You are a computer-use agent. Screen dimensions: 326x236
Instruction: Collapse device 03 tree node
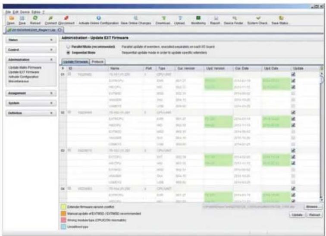point(69,150)
